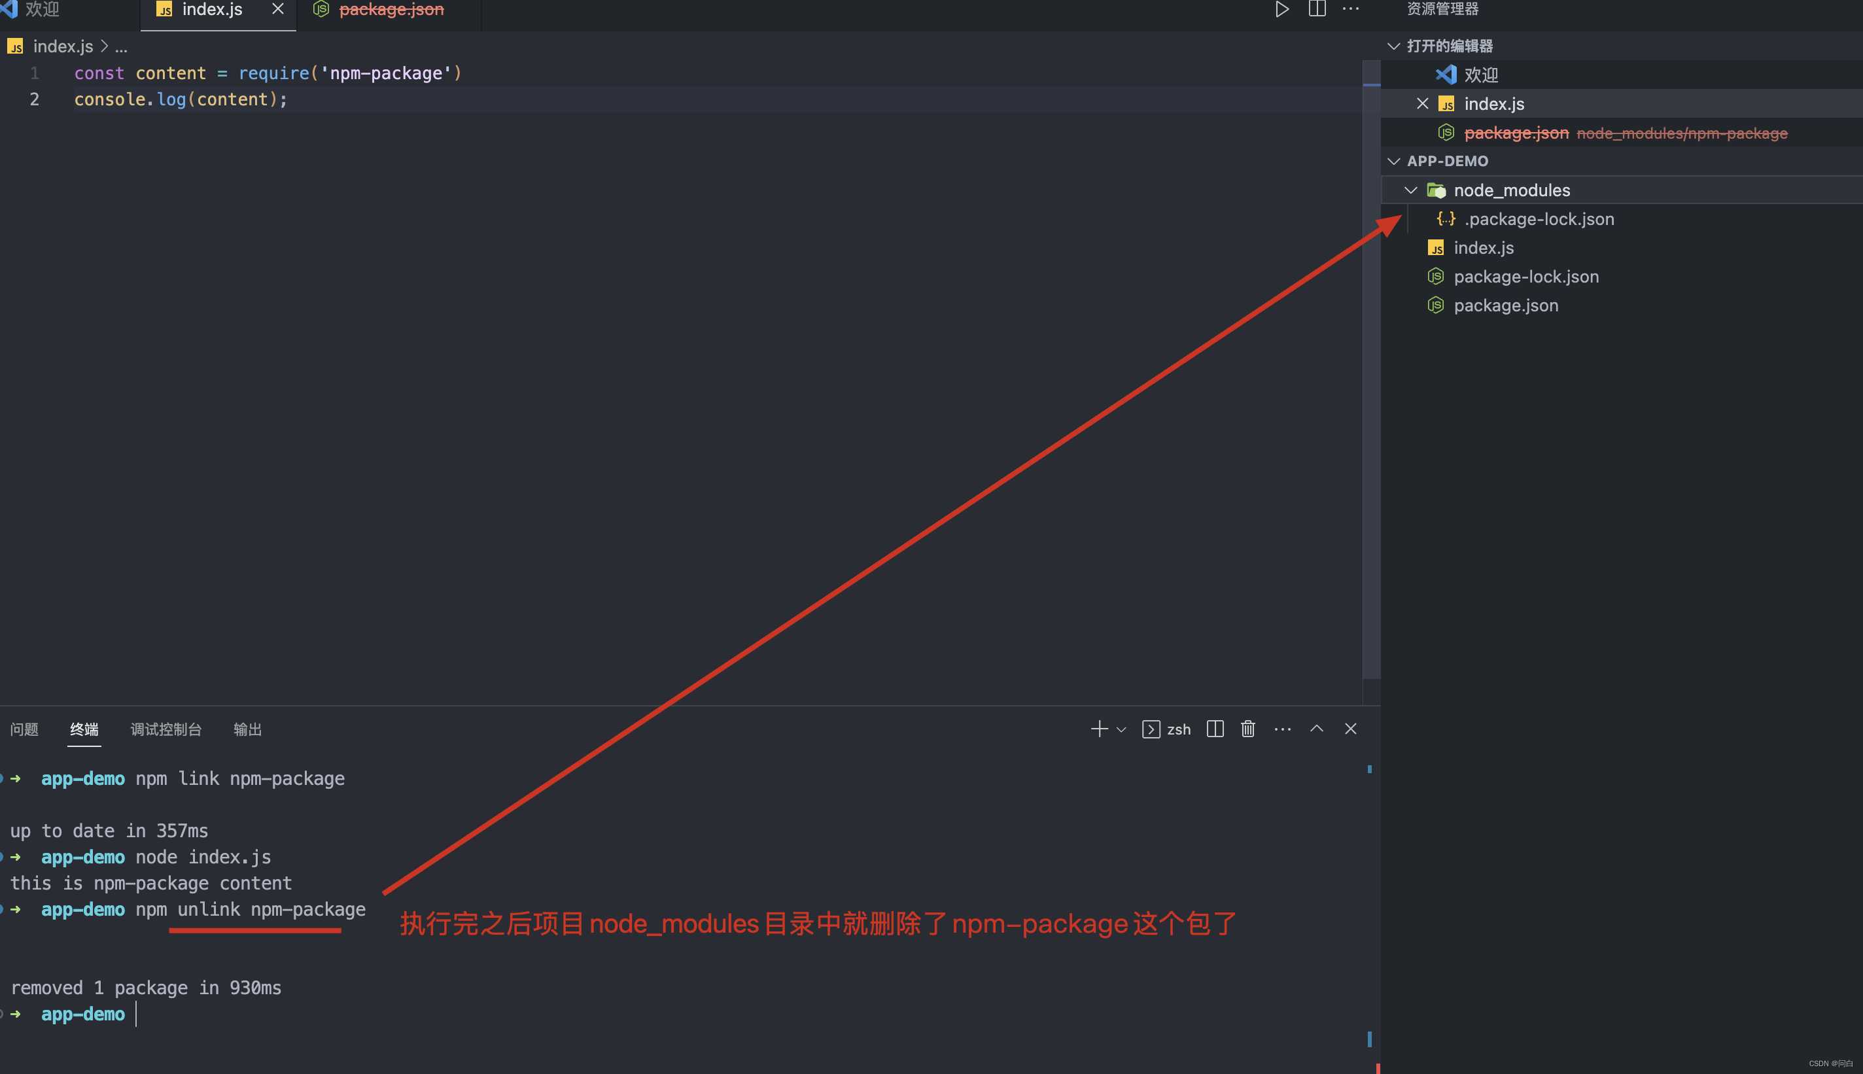Open .package-lock.json in node_modules

coord(1622,219)
